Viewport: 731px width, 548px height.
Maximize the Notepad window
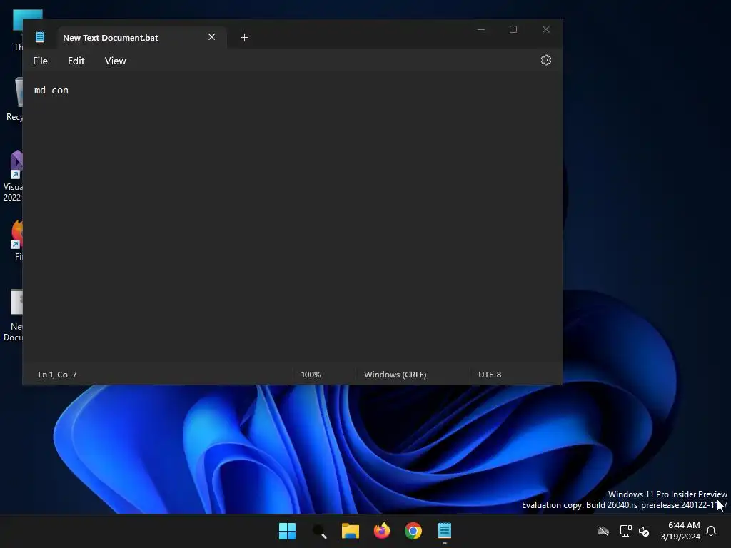(513, 29)
